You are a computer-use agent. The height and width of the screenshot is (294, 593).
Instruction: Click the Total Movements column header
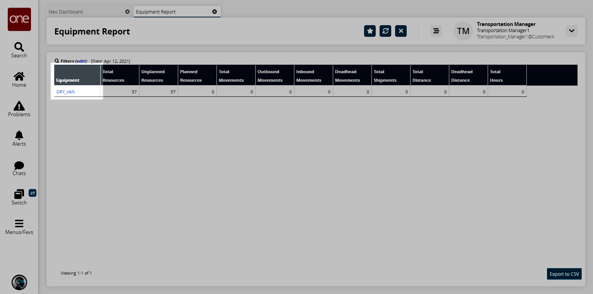point(236,75)
